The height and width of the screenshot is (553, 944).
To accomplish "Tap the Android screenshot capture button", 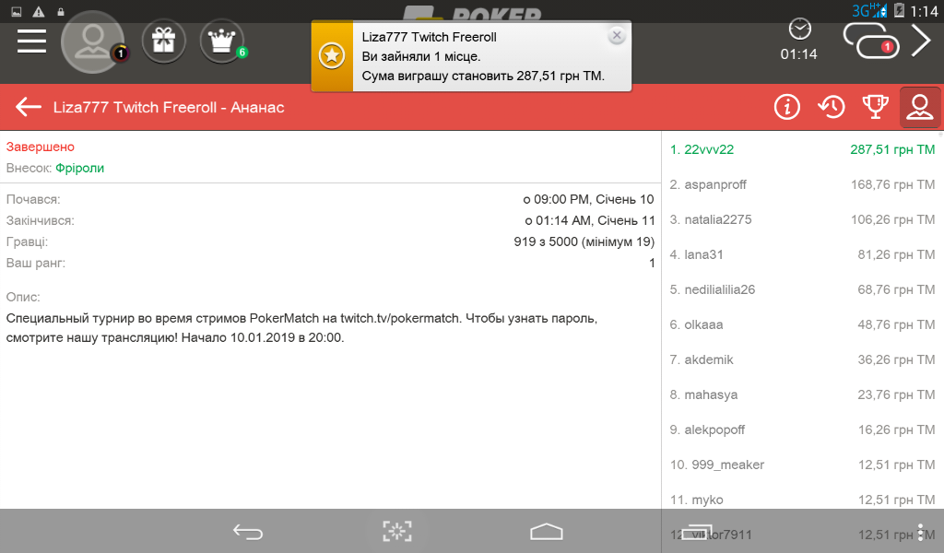I will [397, 531].
